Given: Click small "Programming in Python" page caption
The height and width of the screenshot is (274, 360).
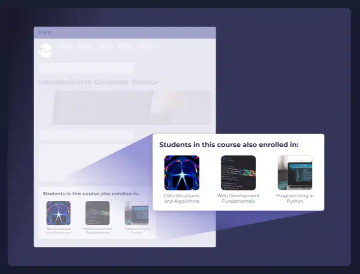Looking at the screenshot, I should 136,230.
